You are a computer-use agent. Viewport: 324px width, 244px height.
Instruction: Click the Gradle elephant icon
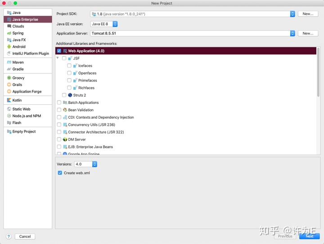[9, 69]
